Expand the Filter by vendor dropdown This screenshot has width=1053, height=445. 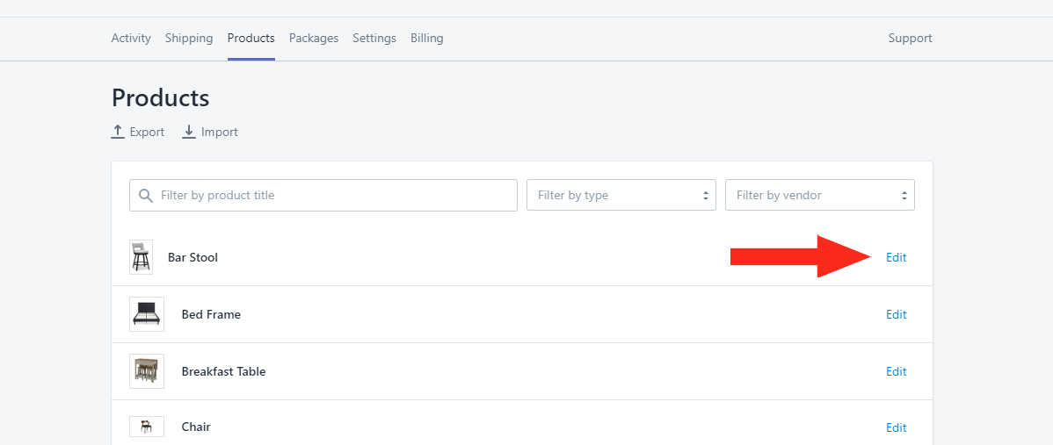(820, 195)
